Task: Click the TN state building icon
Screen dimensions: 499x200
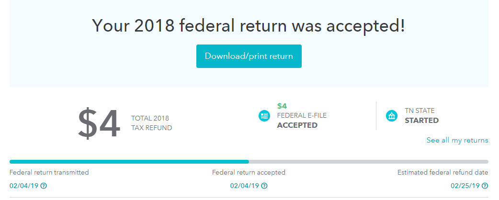Action: pyautogui.click(x=392, y=116)
